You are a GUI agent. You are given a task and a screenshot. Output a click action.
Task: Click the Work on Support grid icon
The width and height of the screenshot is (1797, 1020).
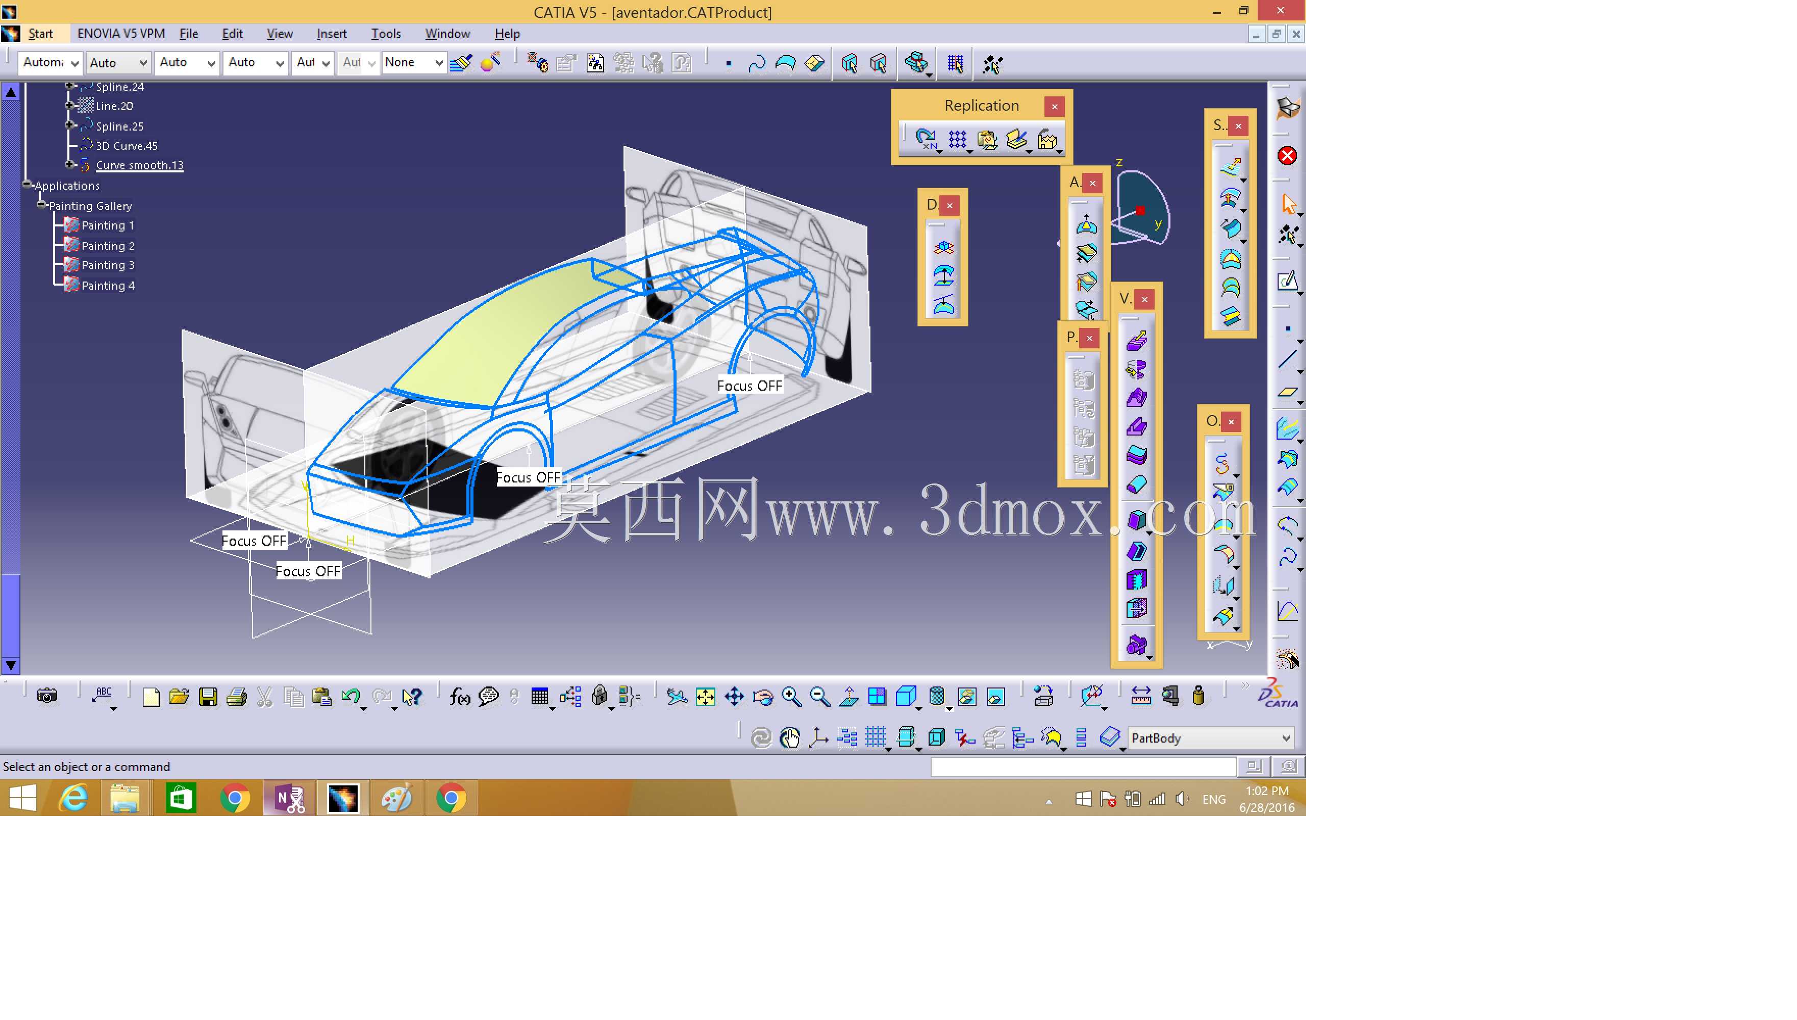click(x=876, y=737)
